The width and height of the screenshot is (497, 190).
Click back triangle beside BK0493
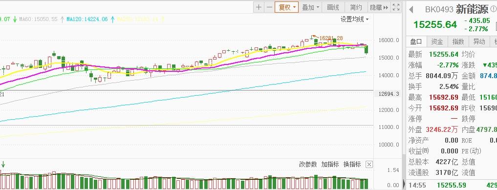[411, 9]
